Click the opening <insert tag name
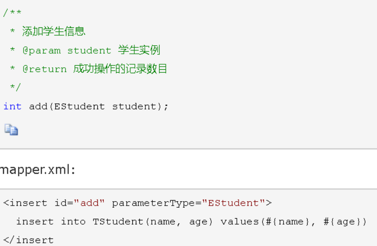Image resolution: width=377 pixels, height=246 pixels. [x=25, y=203]
